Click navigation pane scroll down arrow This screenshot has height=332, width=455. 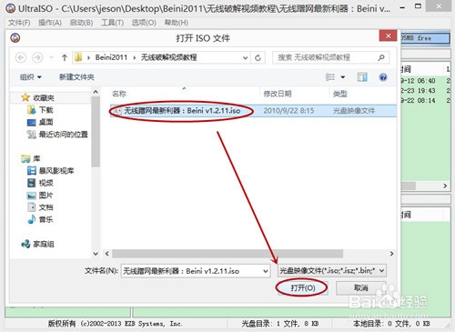[x=96, y=254]
